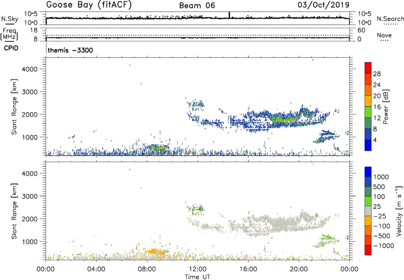Screen dimensions: 404x280
Task: Click the bottom red segment of the velocity colorbar
Action: (368, 250)
